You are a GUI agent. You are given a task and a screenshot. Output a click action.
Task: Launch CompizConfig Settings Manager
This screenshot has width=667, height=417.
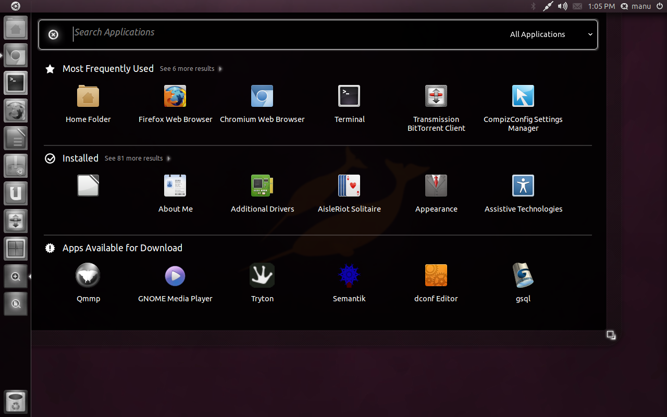(523, 96)
